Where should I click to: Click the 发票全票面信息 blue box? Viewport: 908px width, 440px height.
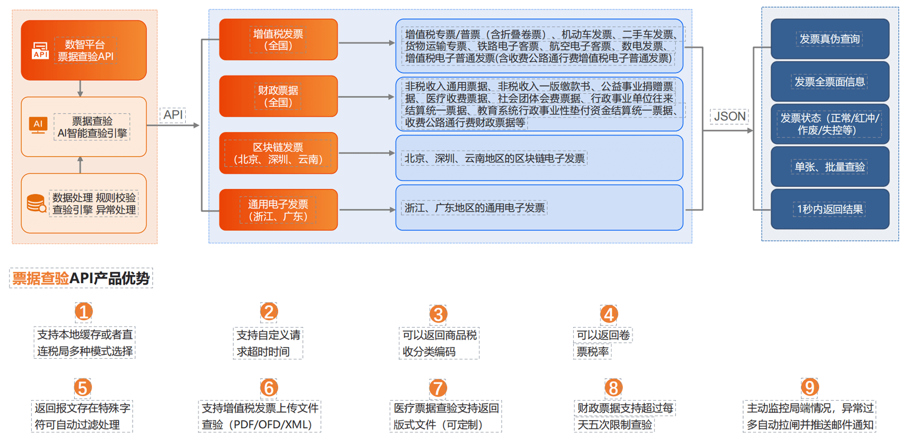[830, 82]
